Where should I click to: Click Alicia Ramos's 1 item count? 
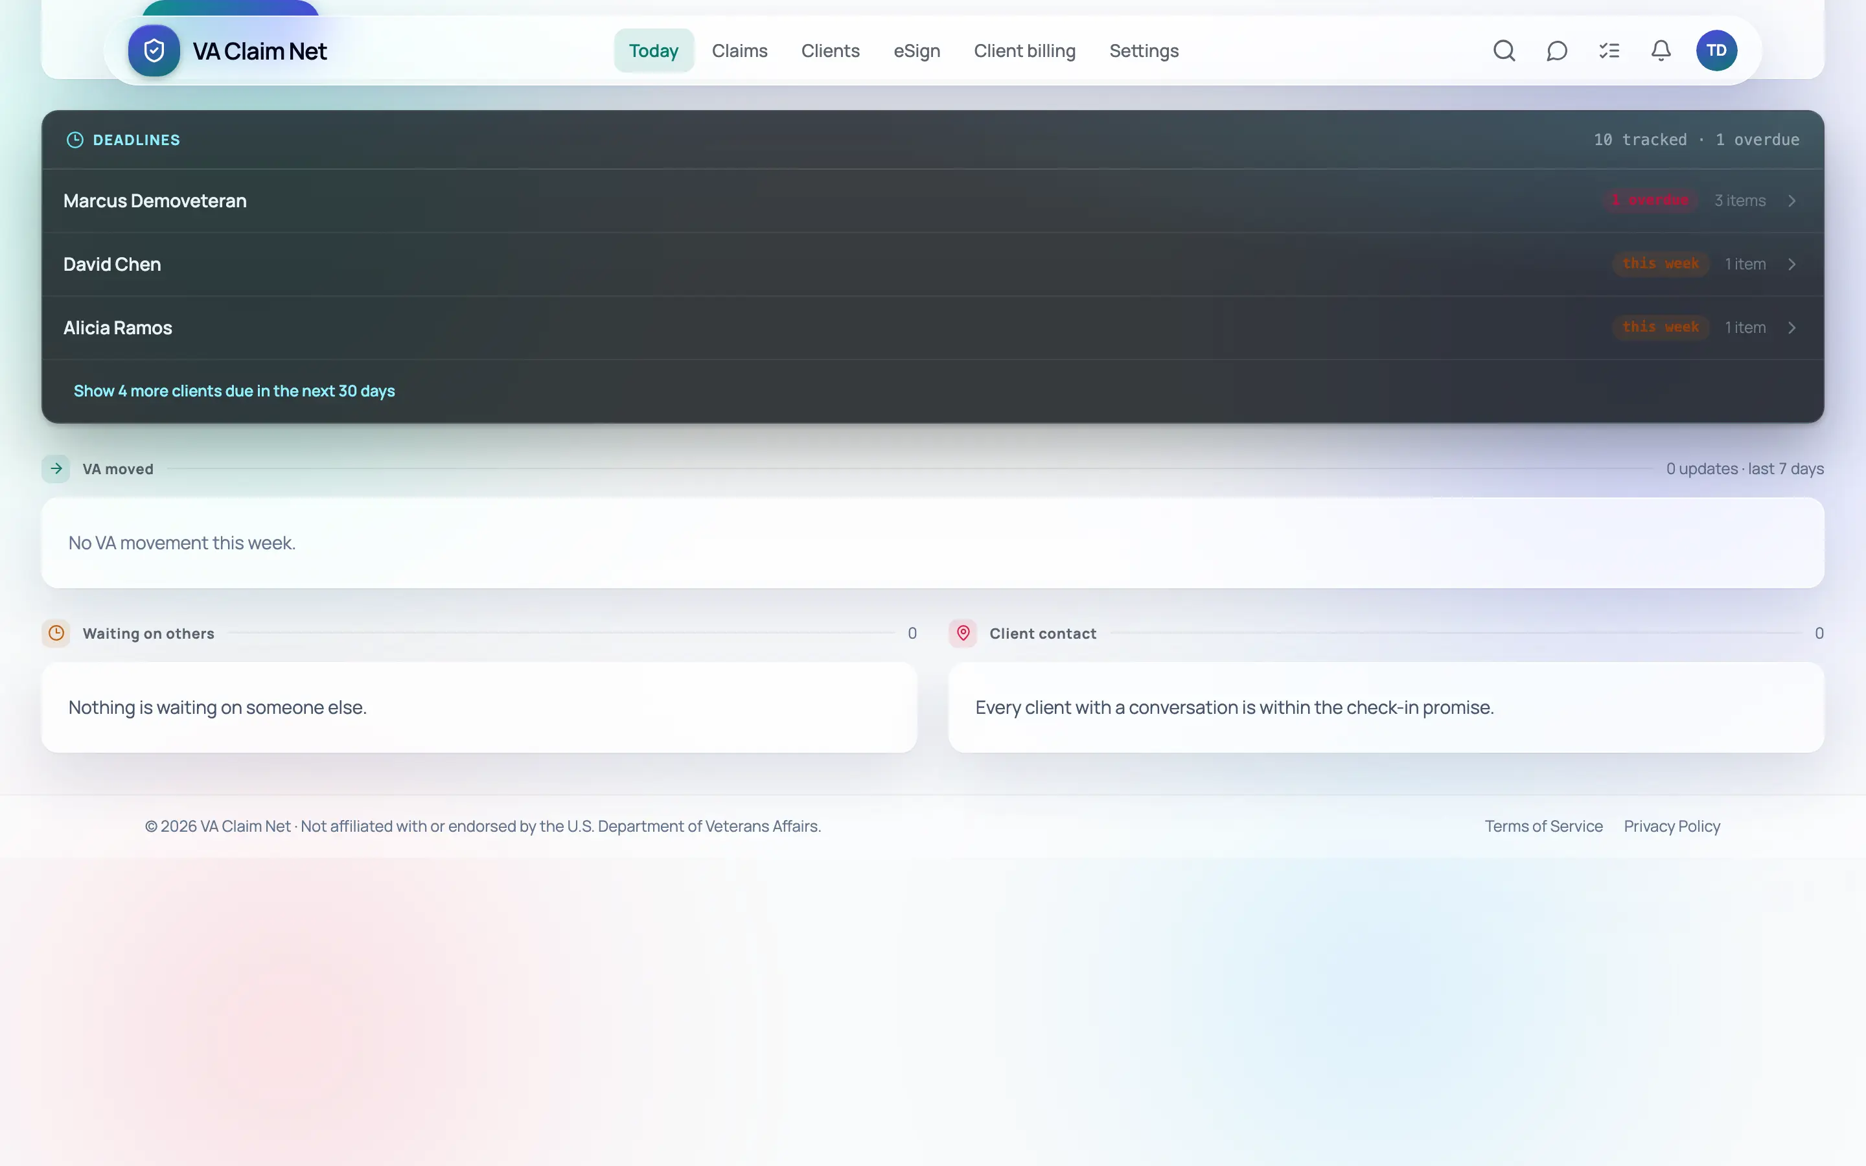coord(1745,328)
